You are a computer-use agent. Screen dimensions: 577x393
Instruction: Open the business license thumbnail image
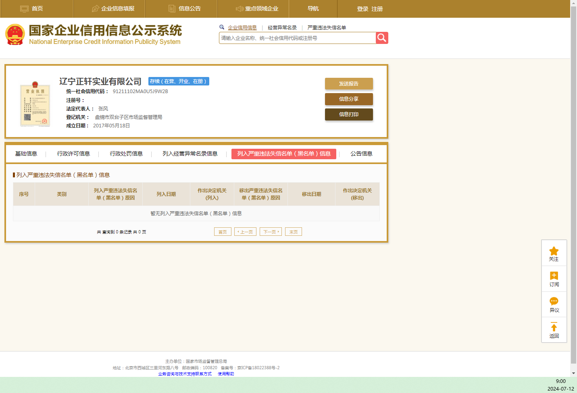point(35,104)
